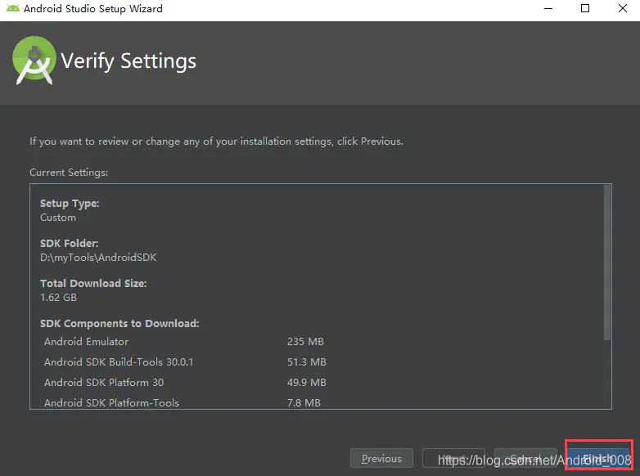Viewport: 640px width, 476px height.
Task: Click the 235 MB size value
Action: point(305,341)
